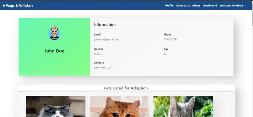Open the Wags & Whiskers home link
The image size is (253, 117).
[18, 6]
